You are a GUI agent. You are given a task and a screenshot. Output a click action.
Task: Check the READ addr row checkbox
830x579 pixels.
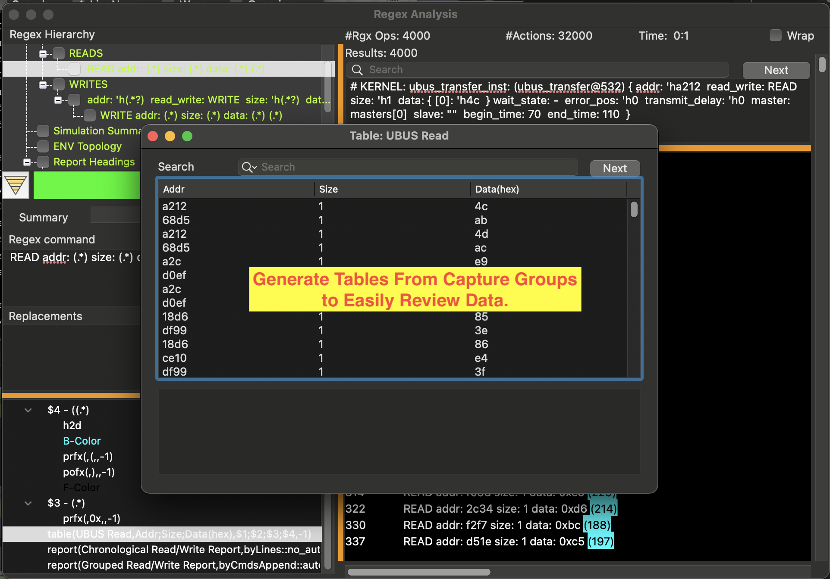pos(75,69)
